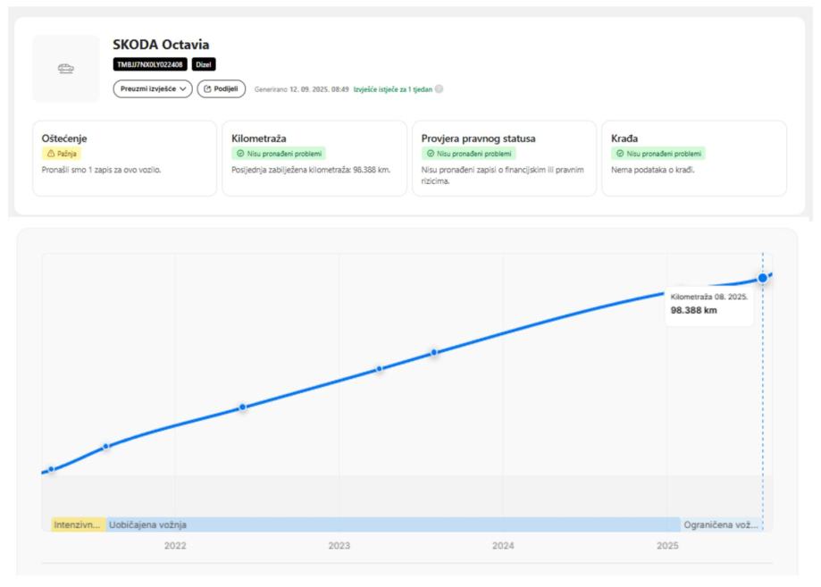Click check icon in Kilometraža status badge
This screenshot has height=587, width=821.
pyautogui.click(x=240, y=154)
